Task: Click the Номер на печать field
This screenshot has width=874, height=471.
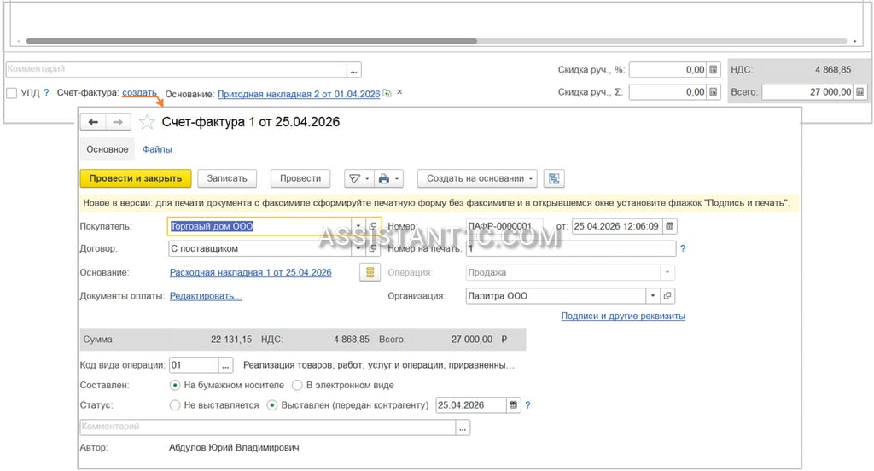Action: coord(571,248)
